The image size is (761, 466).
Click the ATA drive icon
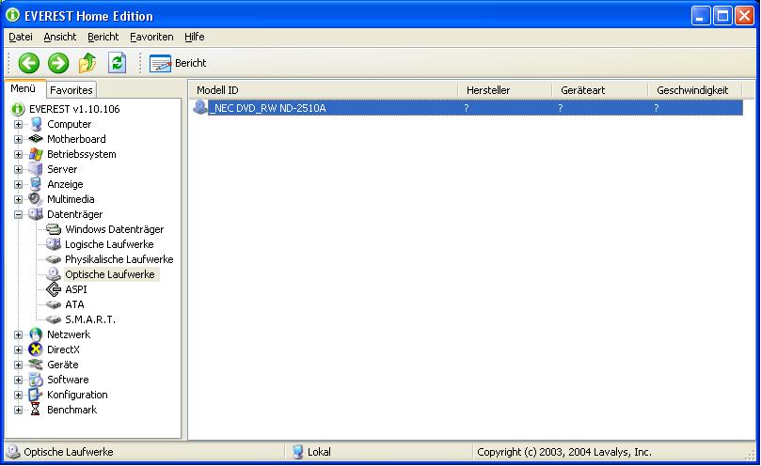[54, 304]
